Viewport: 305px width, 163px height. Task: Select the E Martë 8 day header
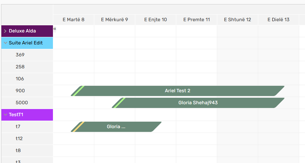click(73, 20)
